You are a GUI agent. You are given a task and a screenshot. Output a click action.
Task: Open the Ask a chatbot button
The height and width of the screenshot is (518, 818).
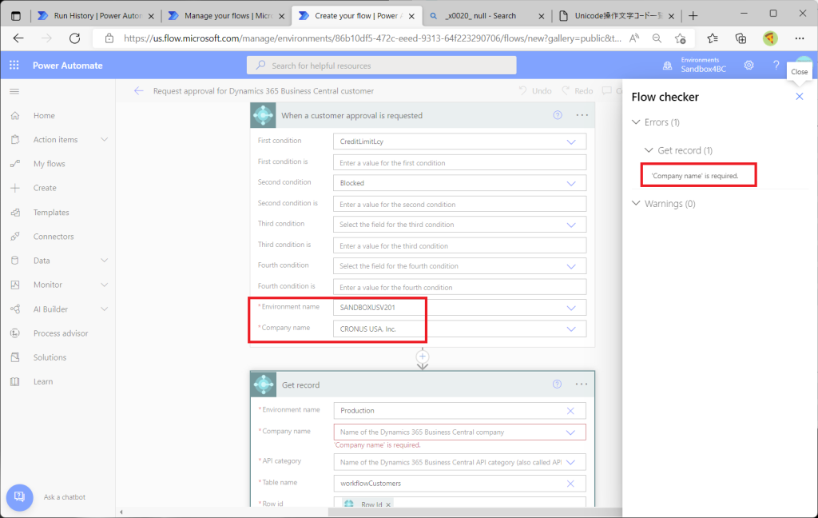click(19, 496)
